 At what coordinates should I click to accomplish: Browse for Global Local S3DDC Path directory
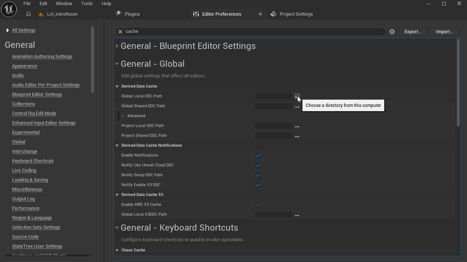[x=297, y=215]
